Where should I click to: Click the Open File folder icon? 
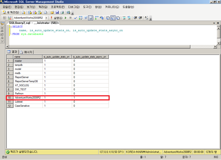[x=52, y=12]
